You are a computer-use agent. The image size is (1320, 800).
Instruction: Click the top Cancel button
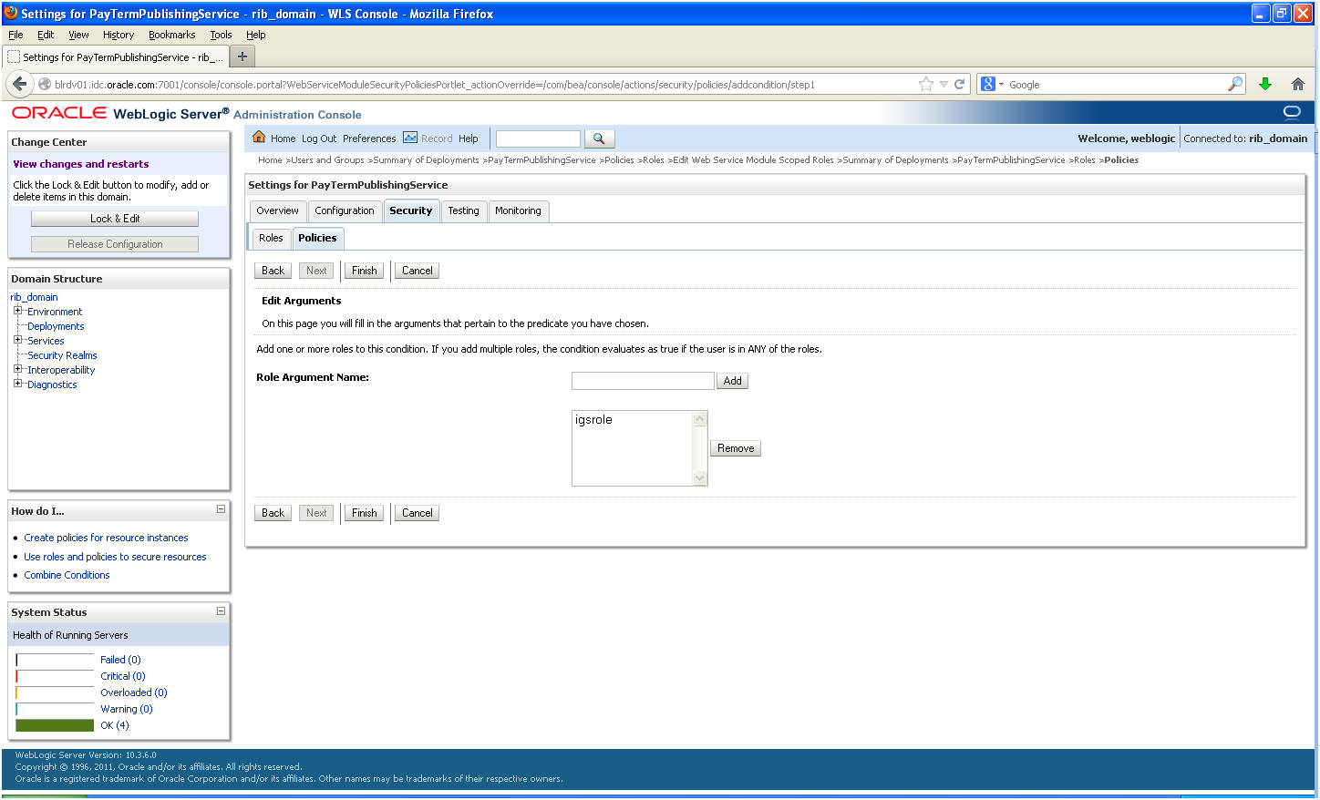coord(418,271)
